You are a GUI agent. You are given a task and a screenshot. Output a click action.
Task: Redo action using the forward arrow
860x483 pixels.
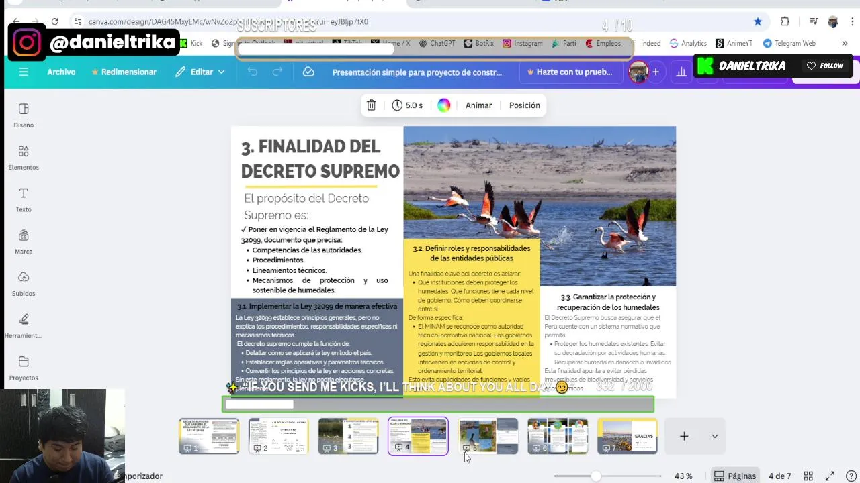(x=277, y=72)
